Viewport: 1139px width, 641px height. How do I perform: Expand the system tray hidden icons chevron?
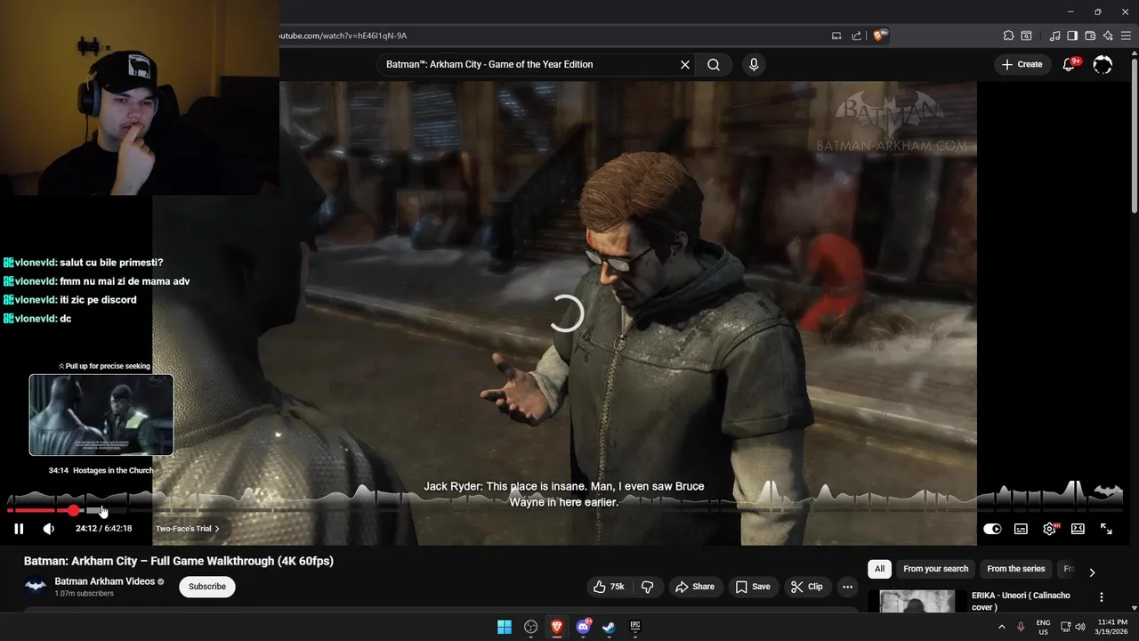pos(1001,627)
